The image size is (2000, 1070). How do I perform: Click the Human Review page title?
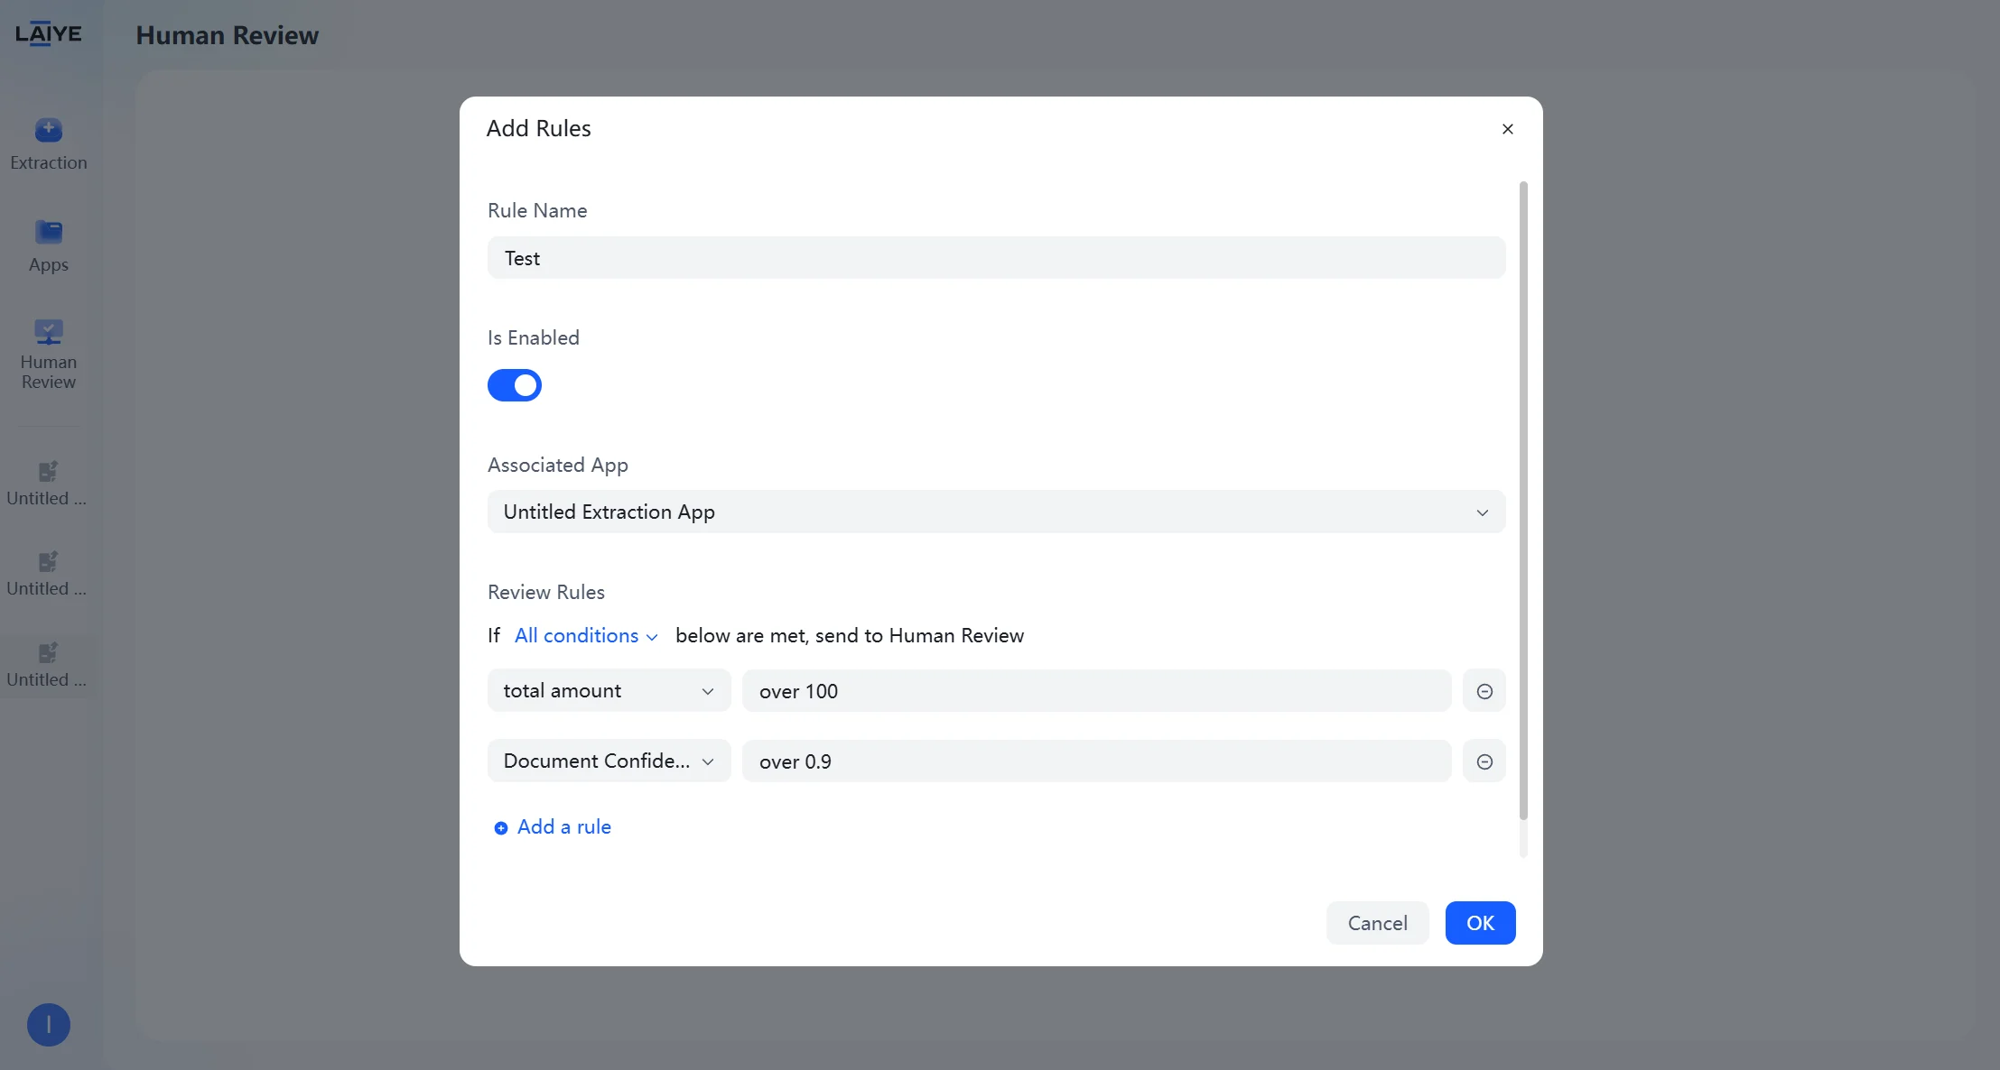click(228, 35)
